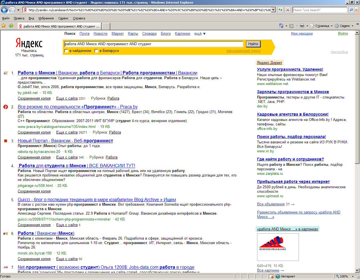The image size is (360, 280).
Task: Click into the Yandex search query field
Action: point(154,44)
